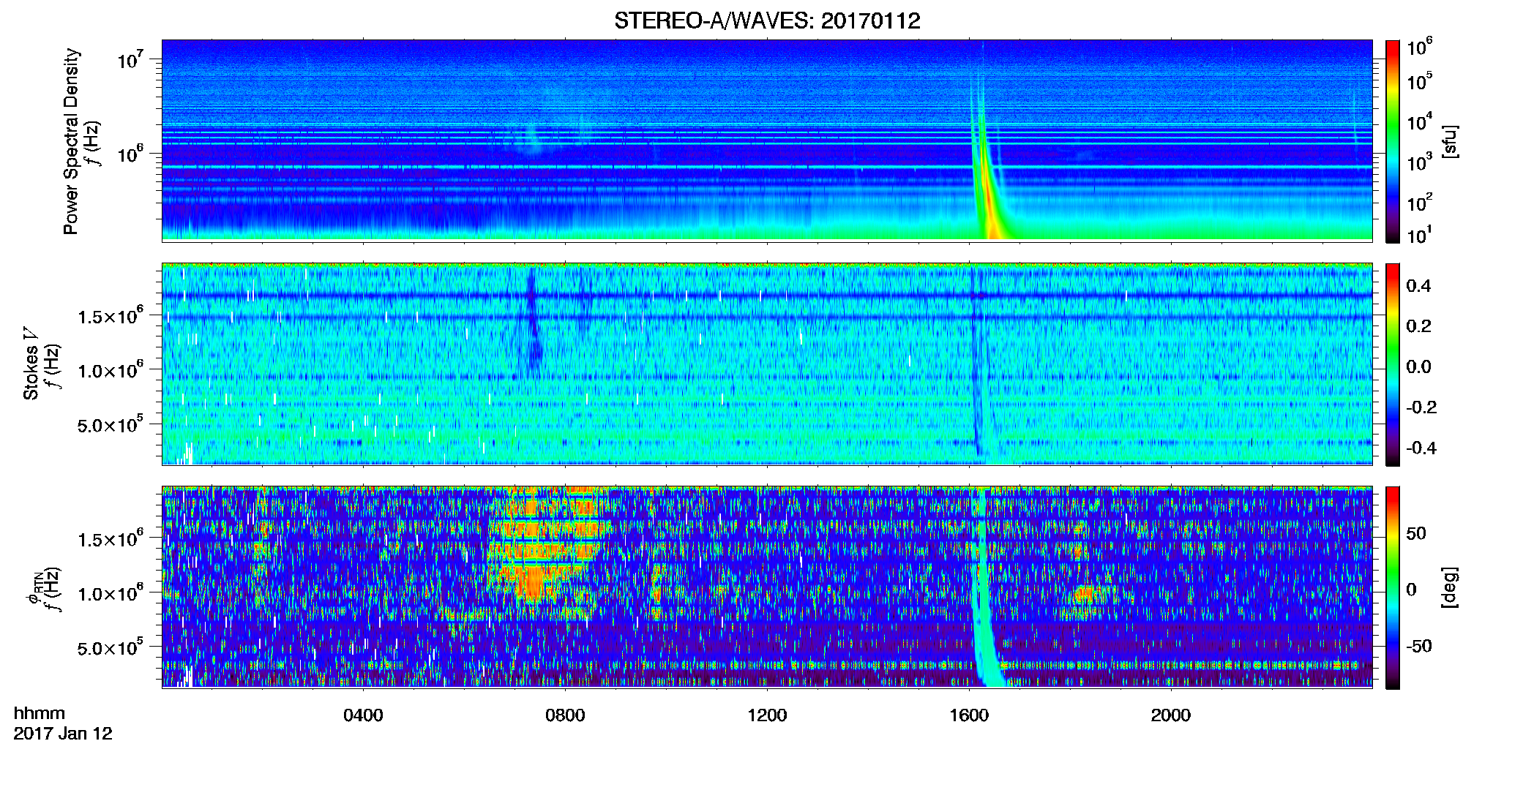The width and height of the screenshot is (1534, 790).
Task: Click the top panel power spectral colorbar
Action: point(1393,141)
